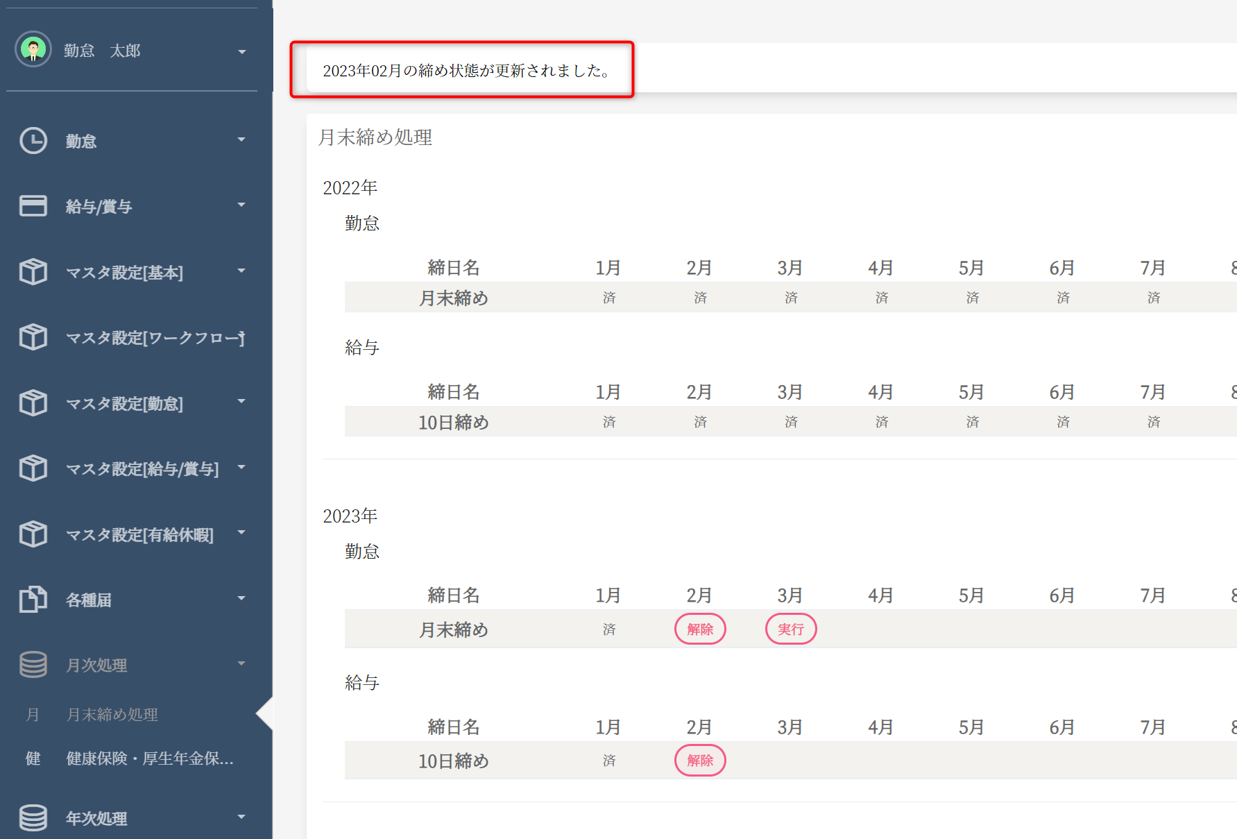Expand the マスタ設定[勤怠] menu arrow
1237x839 pixels.
pos(241,401)
